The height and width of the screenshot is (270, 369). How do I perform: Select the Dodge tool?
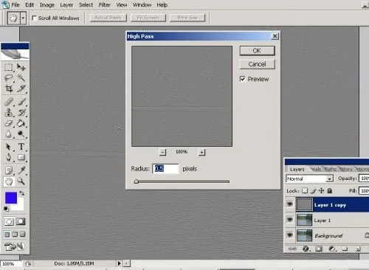tap(21, 134)
